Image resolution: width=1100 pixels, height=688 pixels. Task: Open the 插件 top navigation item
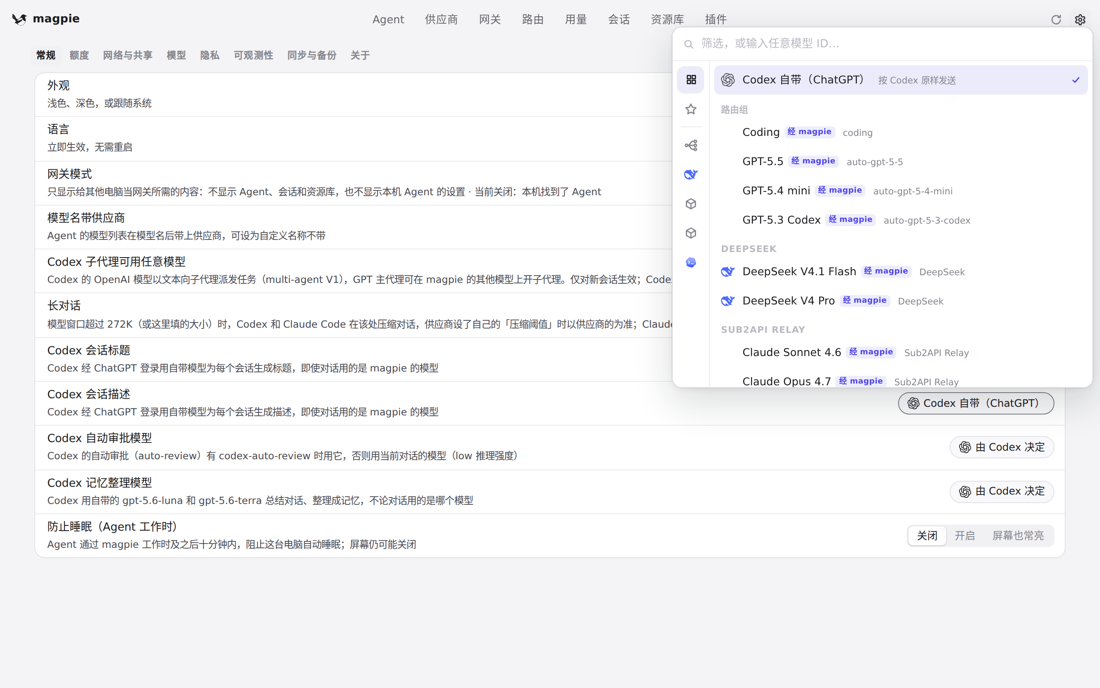pos(716,20)
